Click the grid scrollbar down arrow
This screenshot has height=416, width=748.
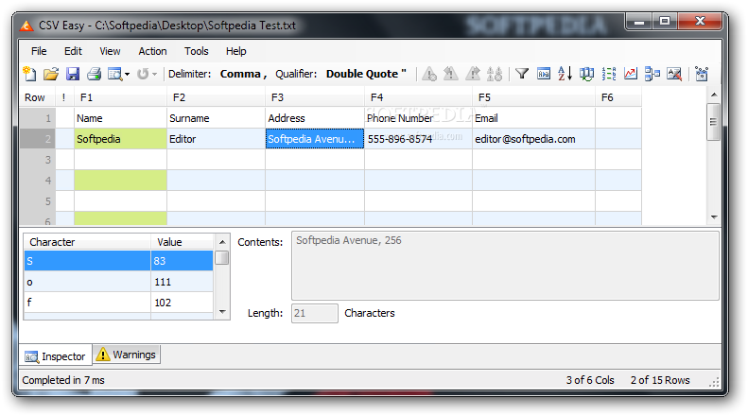pyautogui.click(x=714, y=217)
